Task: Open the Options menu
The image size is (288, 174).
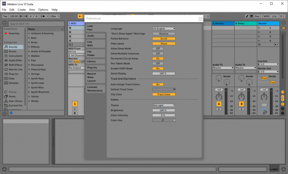Action: coord(43,10)
